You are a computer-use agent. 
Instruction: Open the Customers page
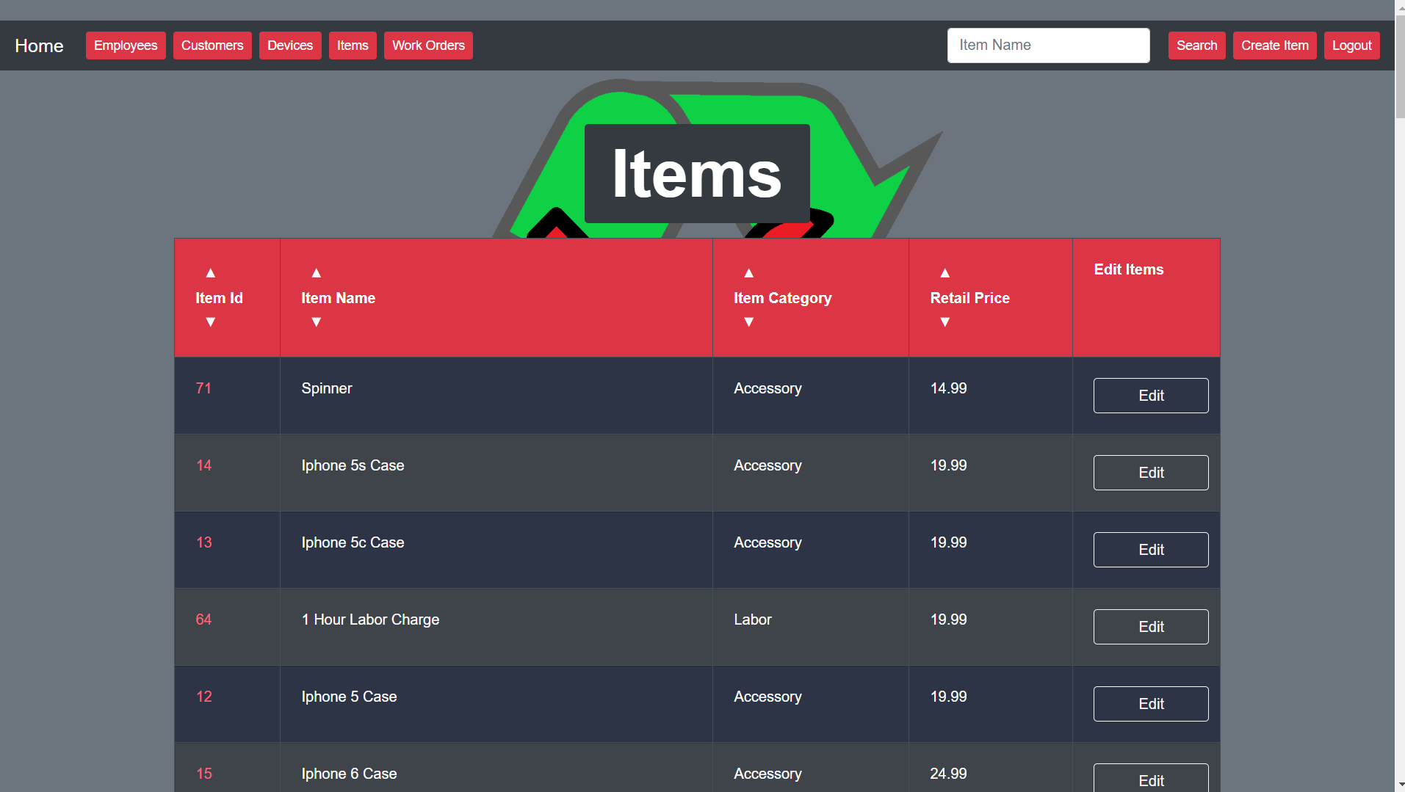pos(212,46)
